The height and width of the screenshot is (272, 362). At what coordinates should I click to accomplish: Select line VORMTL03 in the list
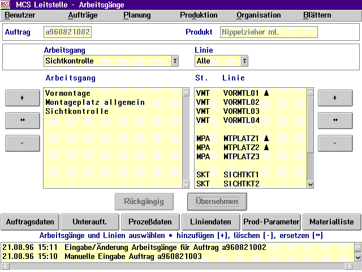tap(241, 111)
